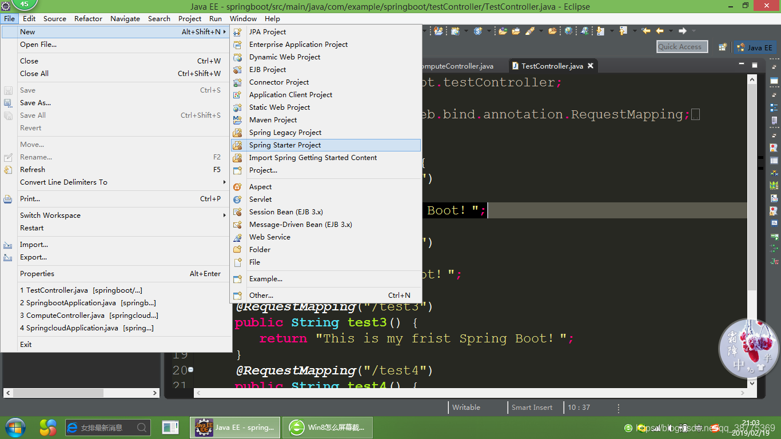
Task: Reopen recent file 3 ComputeController.java
Action: pyautogui.click(x=116, y=316)
